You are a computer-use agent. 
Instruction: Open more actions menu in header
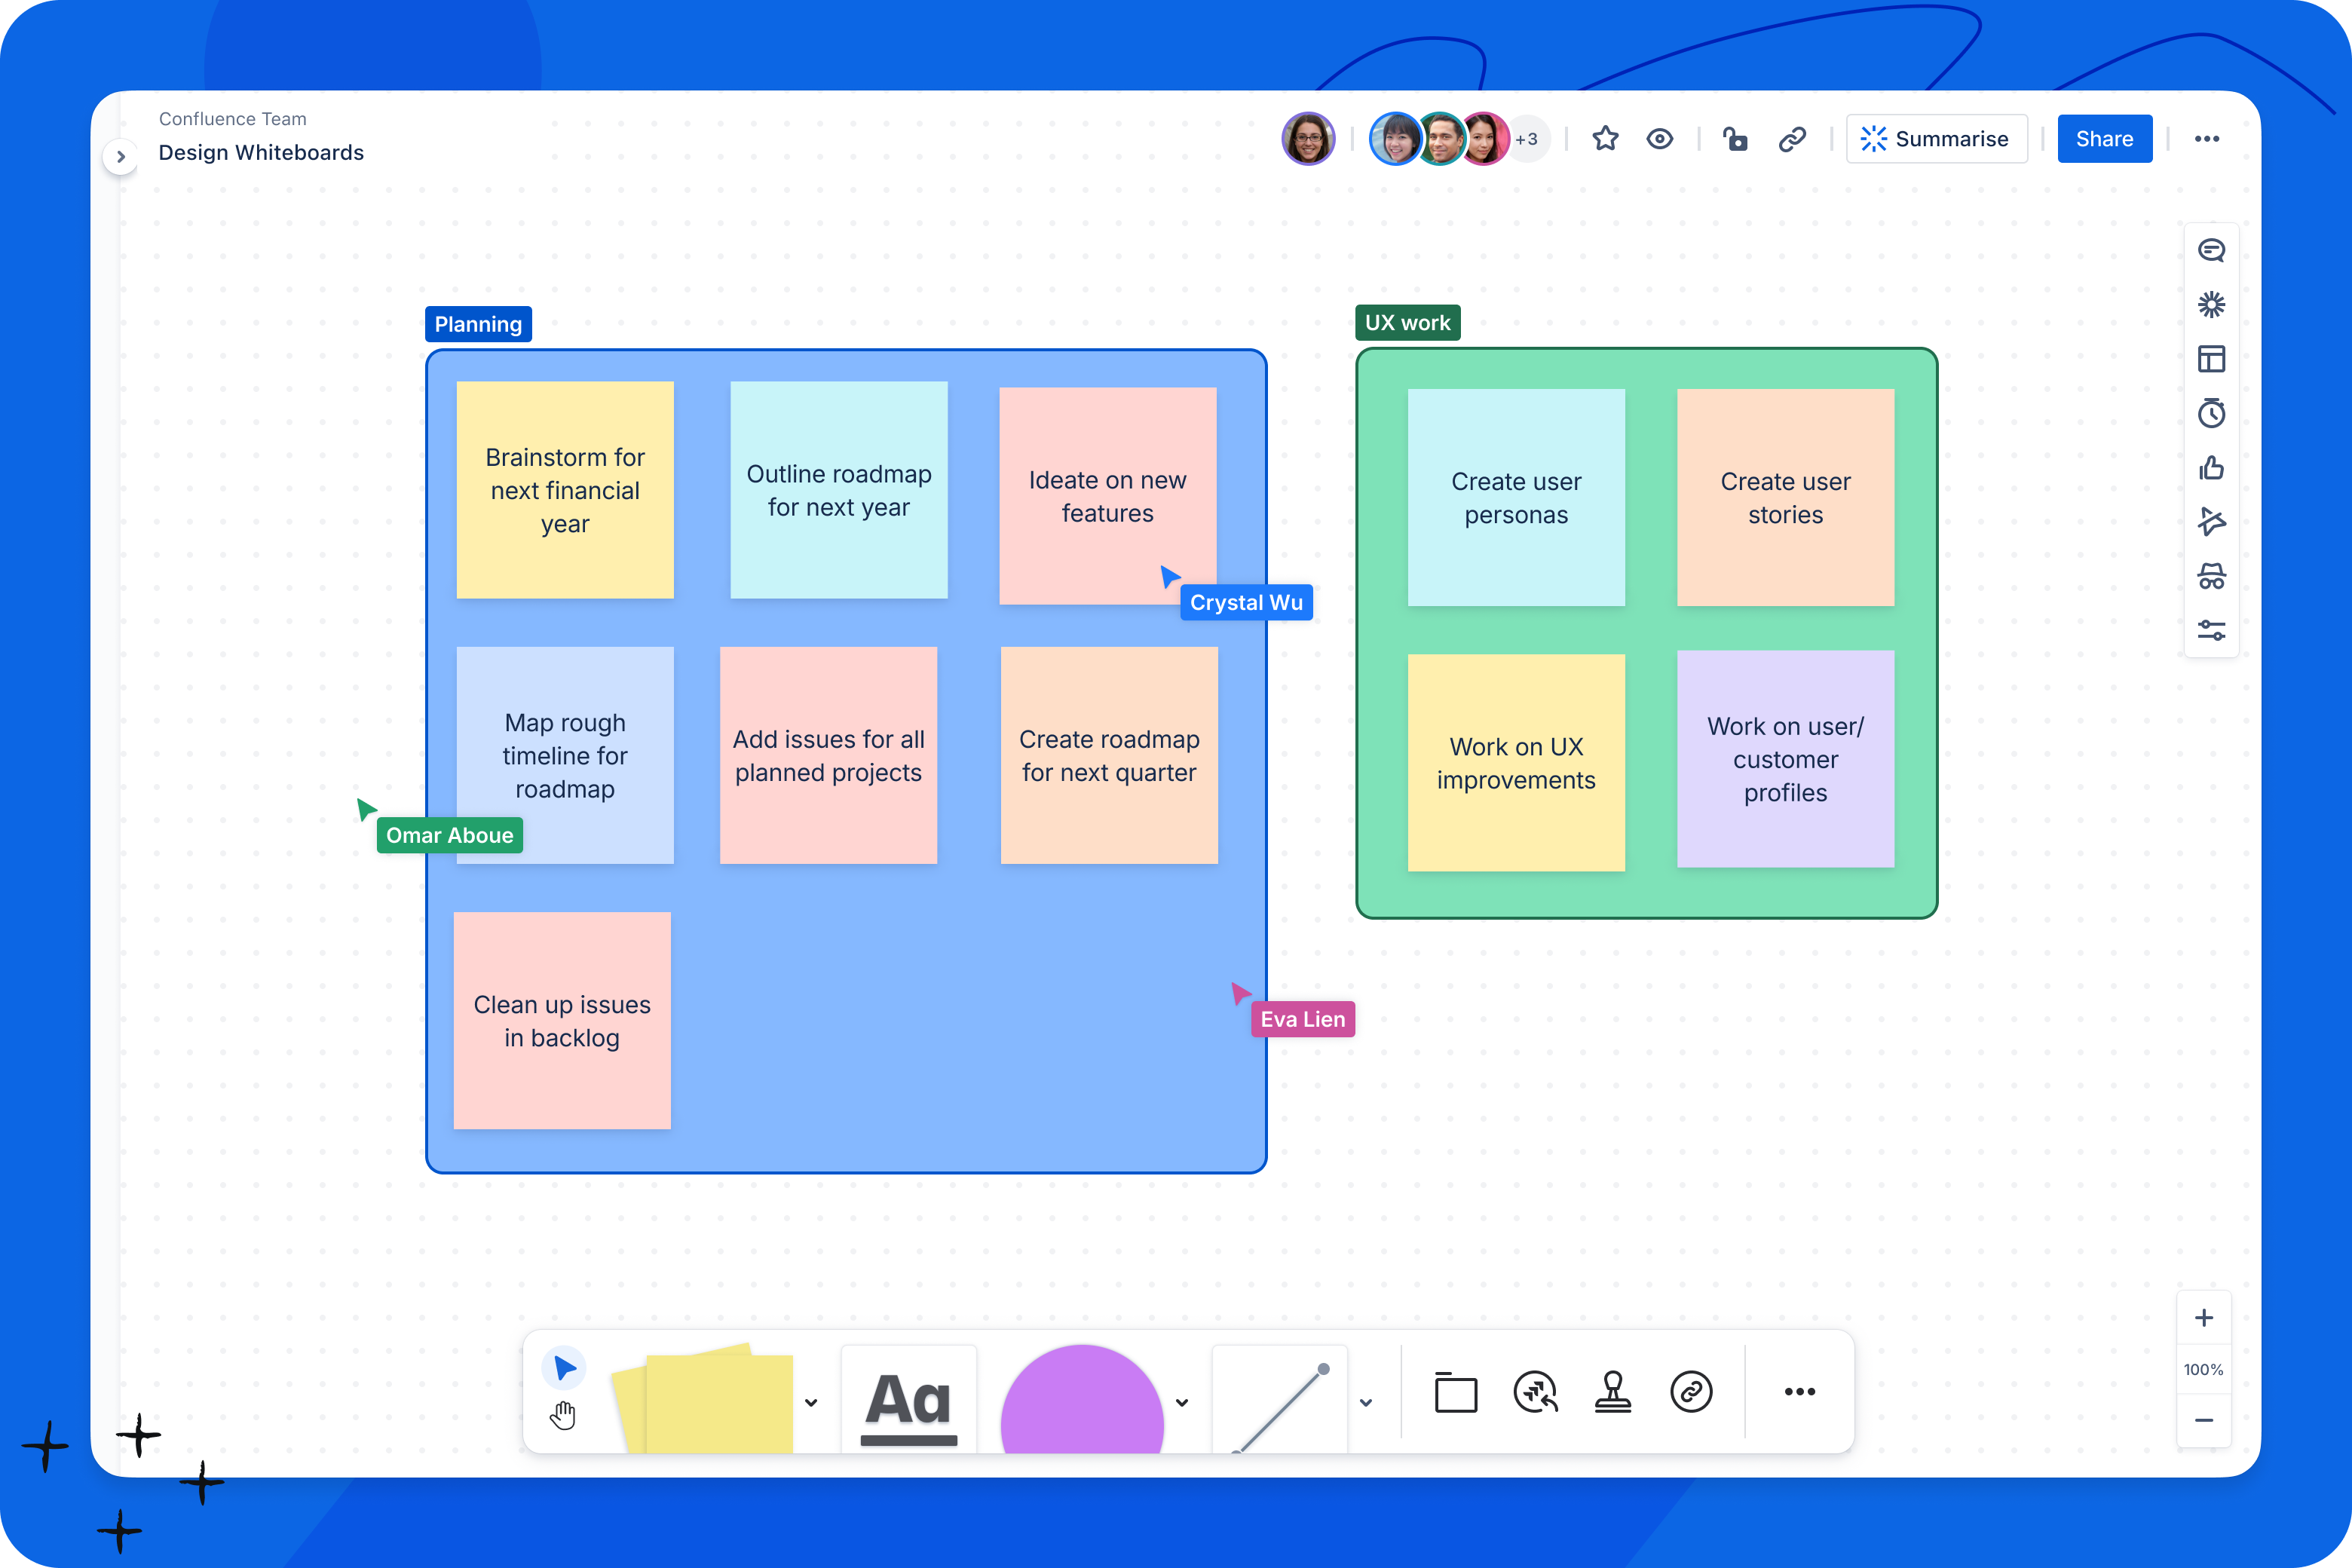2206,139
